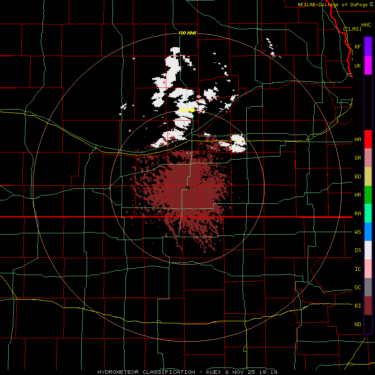The width and height of the screenshot is (375, 375).
Task: Click the HR green legend color block
Action: [368, 195]
